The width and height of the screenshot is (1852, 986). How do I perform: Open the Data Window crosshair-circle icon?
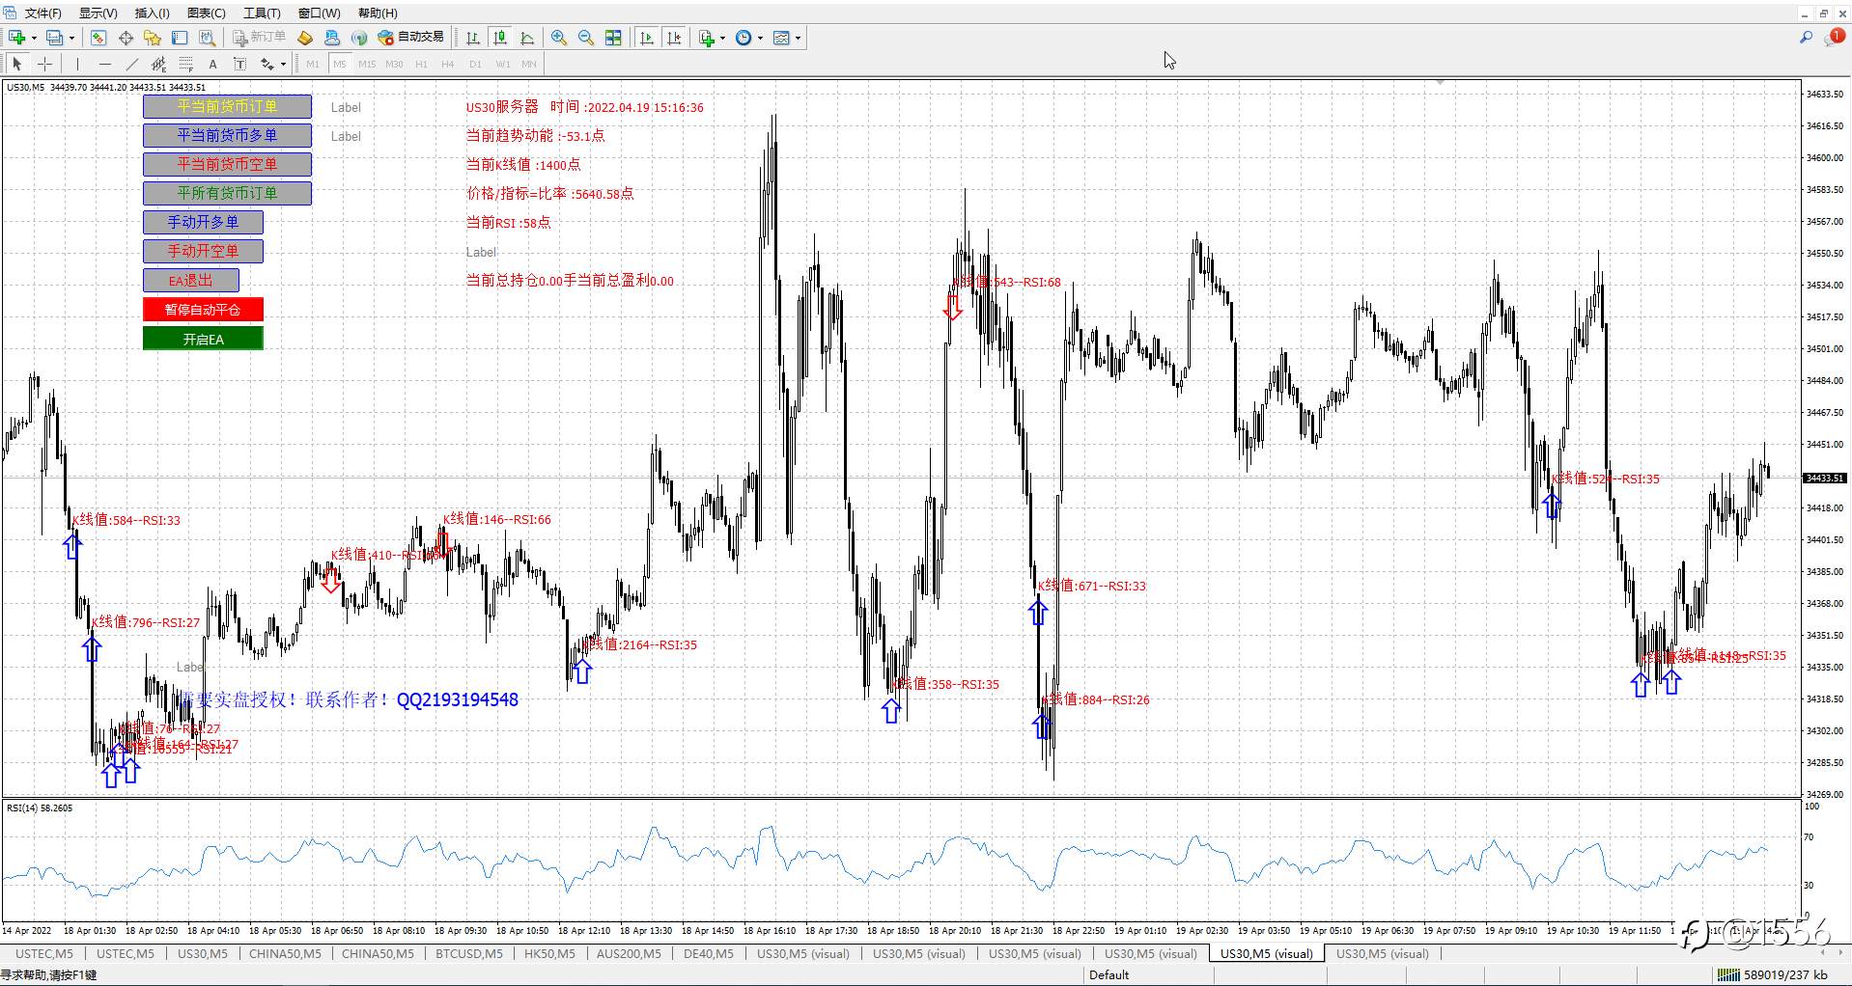126,38
